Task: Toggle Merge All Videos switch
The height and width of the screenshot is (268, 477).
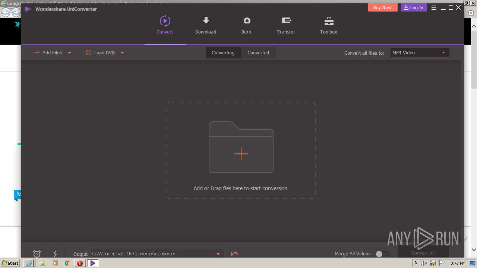Action: click(x=382, y=254)
